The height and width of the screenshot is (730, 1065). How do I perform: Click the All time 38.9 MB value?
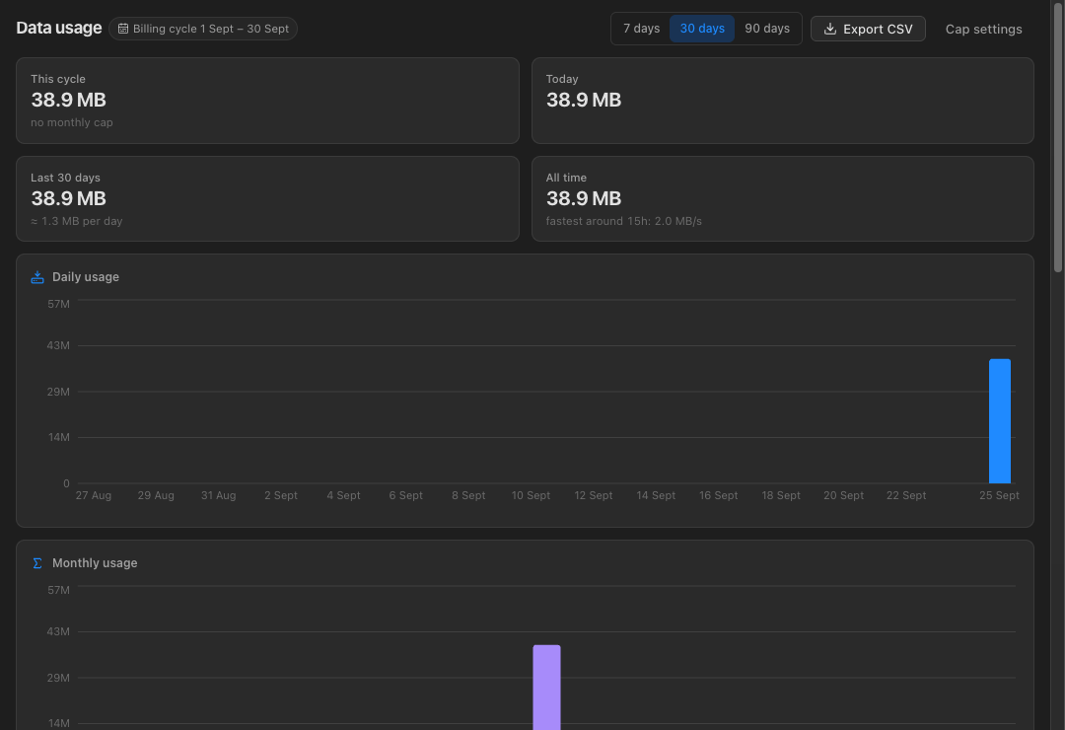pos(584,198)
